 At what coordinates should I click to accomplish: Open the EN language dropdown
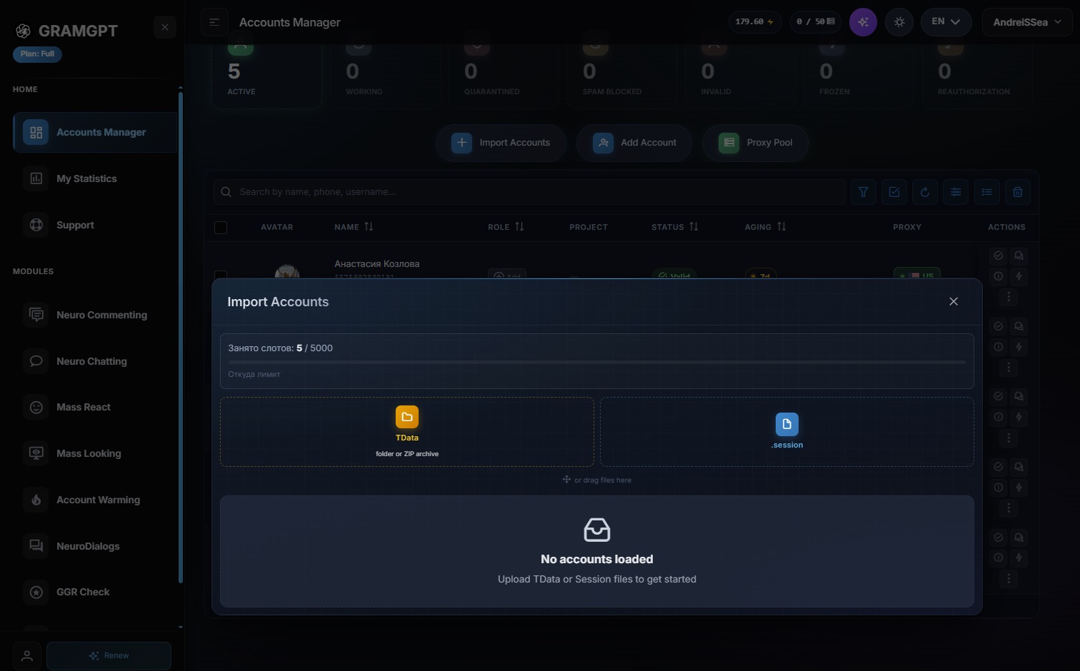[946, 22]
